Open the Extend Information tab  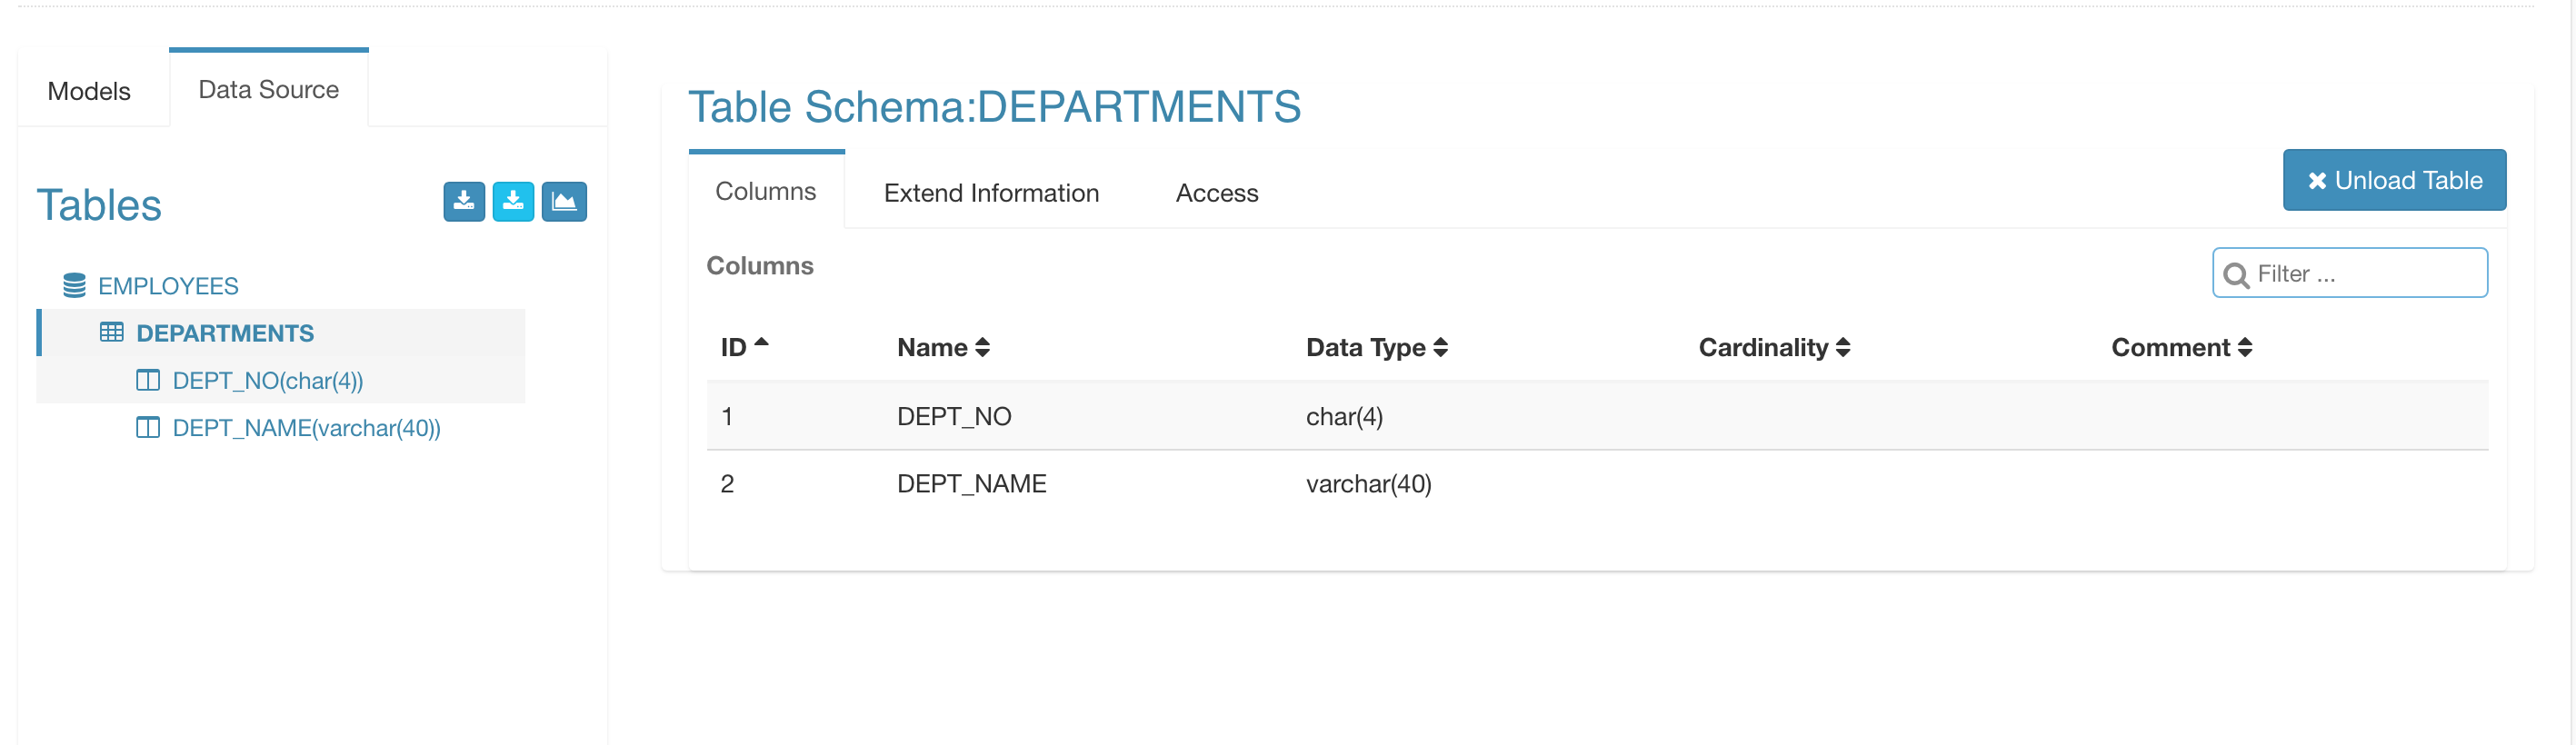(x=990, y=193)
